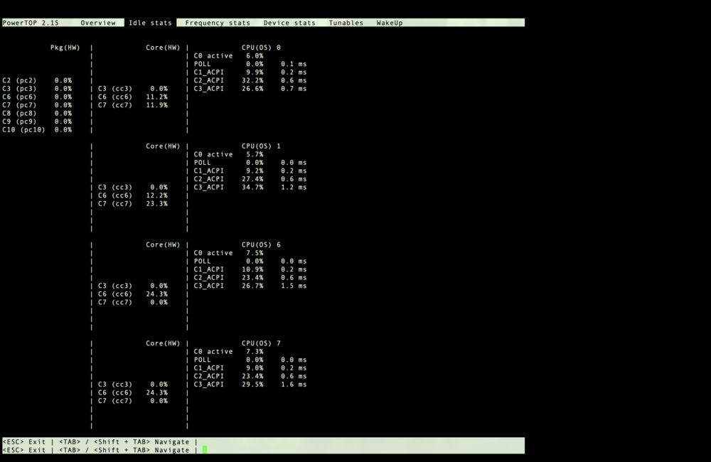
Task: Click the 1.6 ms duration value
Action: [294, 385]
